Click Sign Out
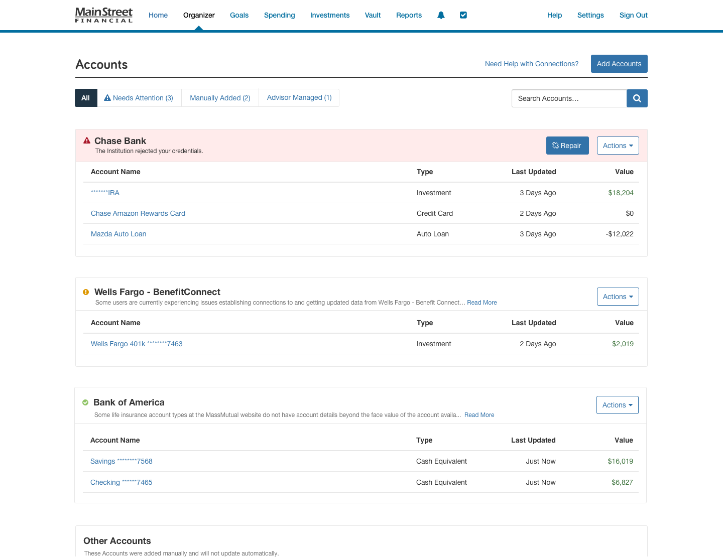This screenshot has height=557, width=723. tap(634, 15)
